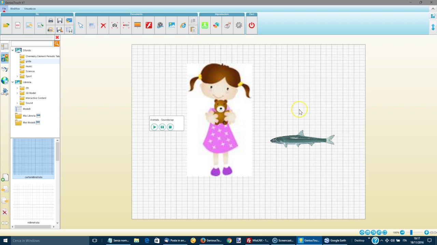This screenshot has height=245, width=437.
Task: Click the library search input field
Action: [32, 44]
